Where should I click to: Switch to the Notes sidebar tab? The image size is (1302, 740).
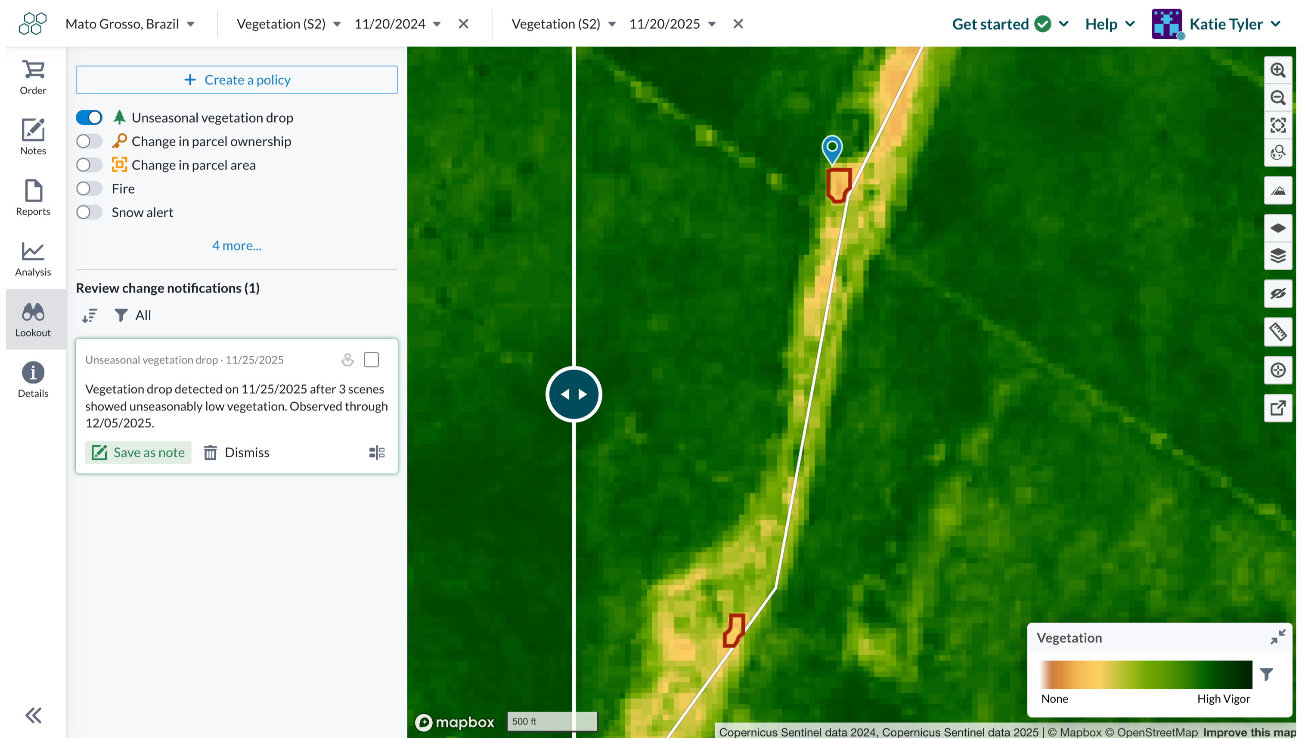click(33, 137)
